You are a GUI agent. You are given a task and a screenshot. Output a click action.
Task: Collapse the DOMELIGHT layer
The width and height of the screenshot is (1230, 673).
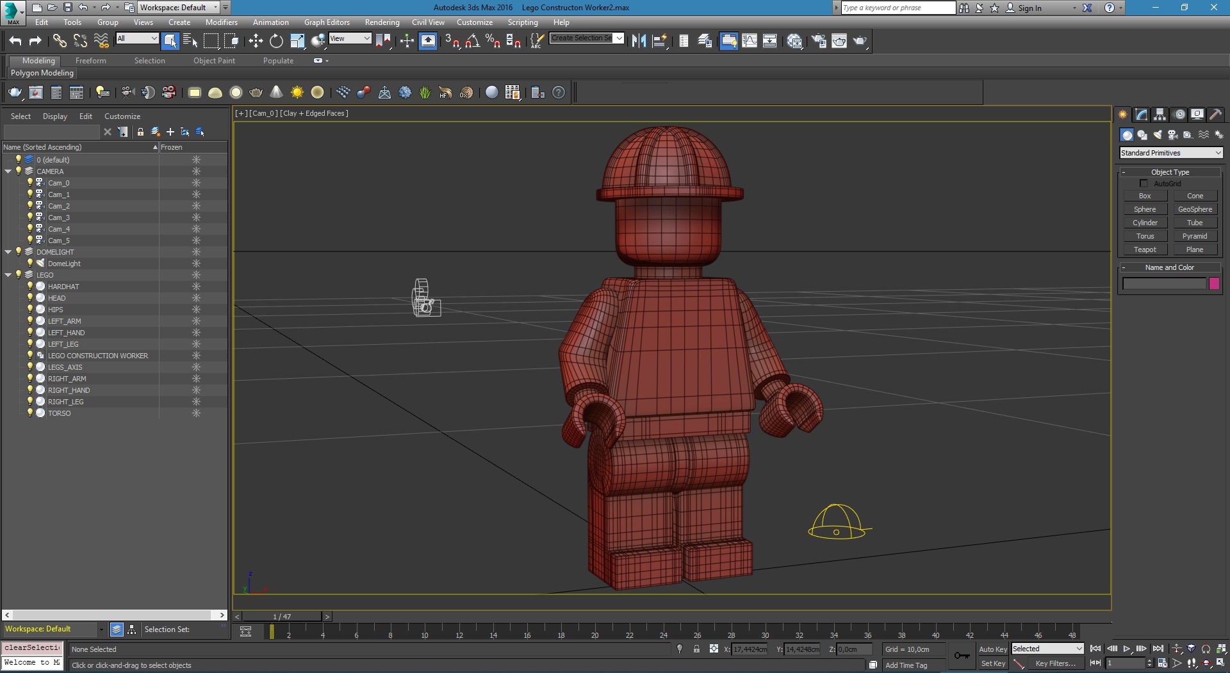8,252
